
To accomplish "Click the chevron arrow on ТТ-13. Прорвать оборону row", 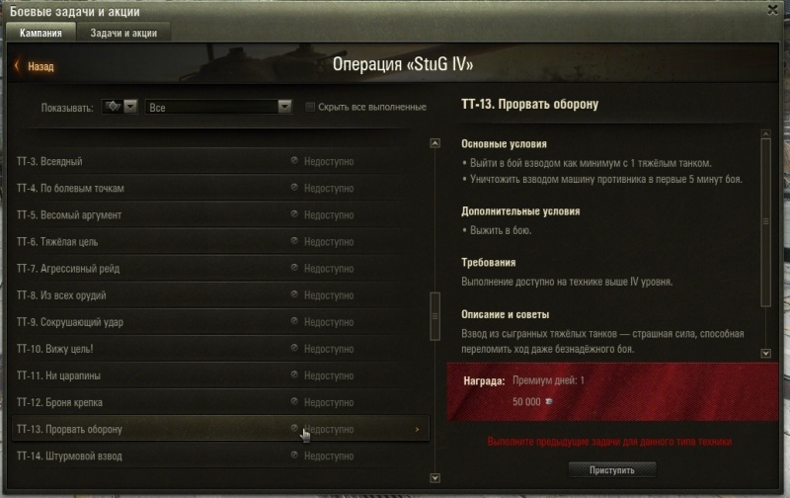I will pos(417,430).
